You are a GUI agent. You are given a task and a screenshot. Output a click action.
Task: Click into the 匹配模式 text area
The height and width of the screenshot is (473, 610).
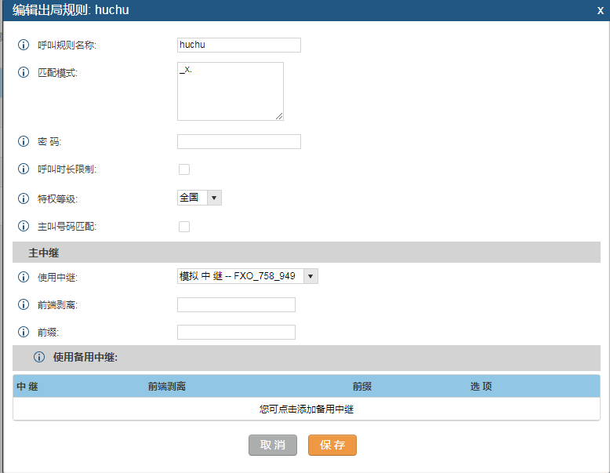pos(230,92)
